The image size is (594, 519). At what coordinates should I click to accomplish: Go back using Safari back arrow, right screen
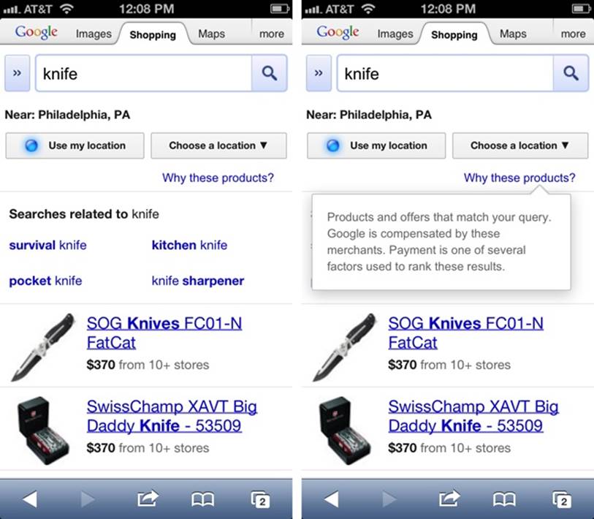(x=331, y=499)
